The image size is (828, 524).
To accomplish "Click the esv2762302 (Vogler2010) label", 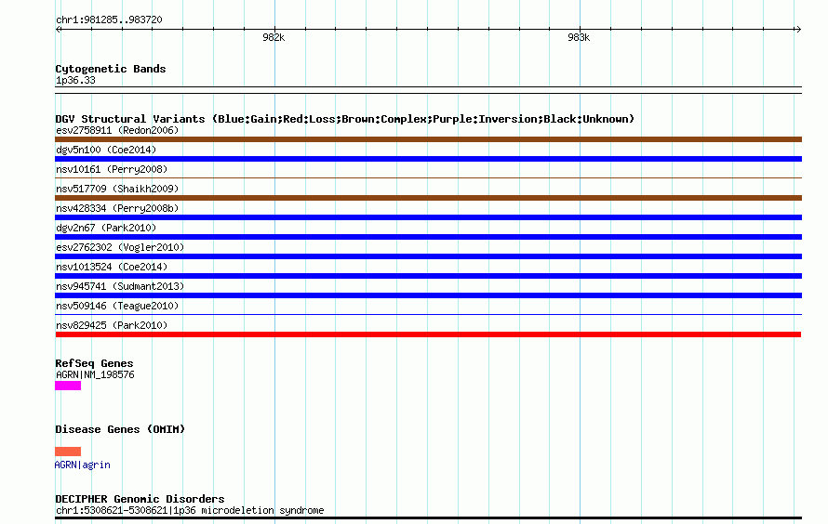I will (x=120, y=247).
